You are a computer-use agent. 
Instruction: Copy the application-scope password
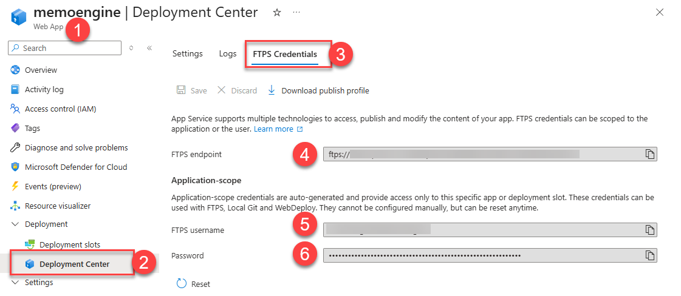[650, 255]
